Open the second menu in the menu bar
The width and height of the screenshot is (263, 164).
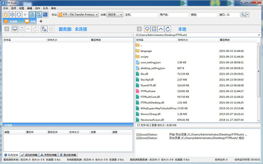click(x=14, y=8)
